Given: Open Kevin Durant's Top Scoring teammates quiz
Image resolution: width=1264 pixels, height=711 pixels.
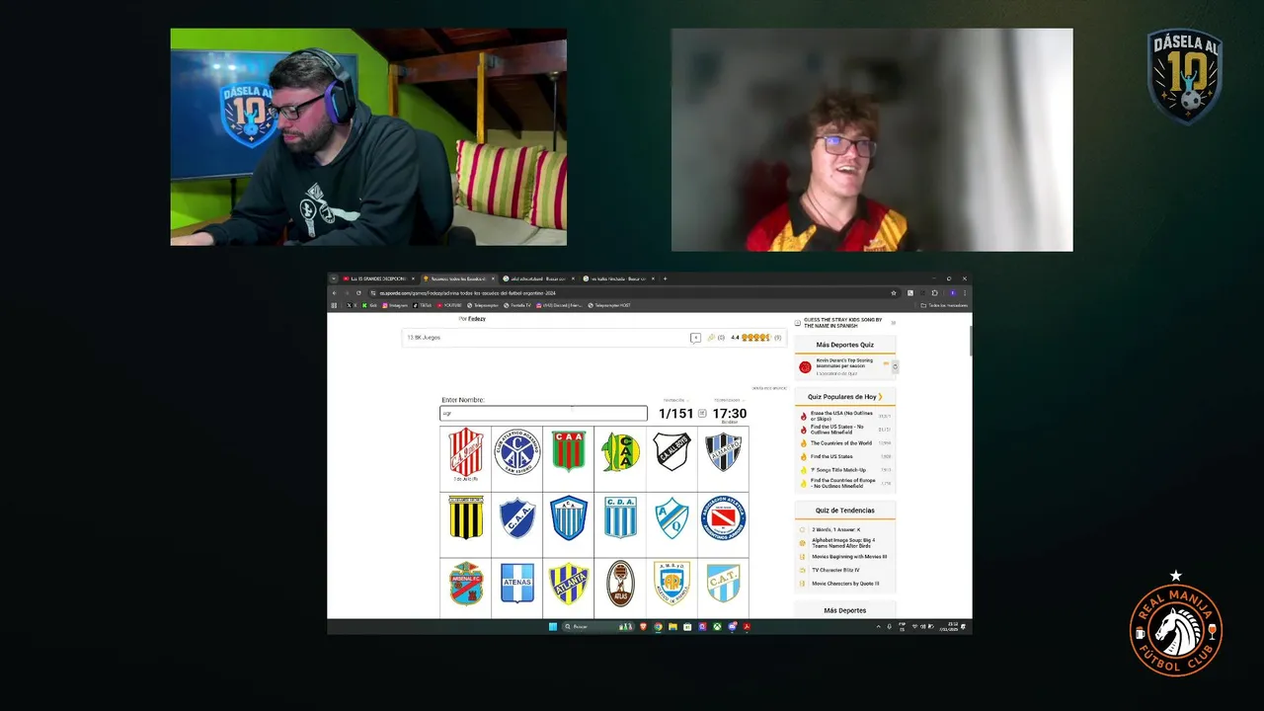Looking at the screenshot, I should (845, 362).
